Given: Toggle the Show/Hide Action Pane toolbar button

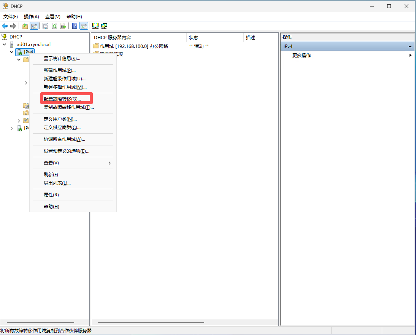Looking at the screenshot, I should [x=84, y=26].
